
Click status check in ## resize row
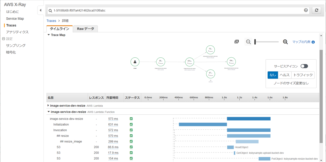coord(131,136)
